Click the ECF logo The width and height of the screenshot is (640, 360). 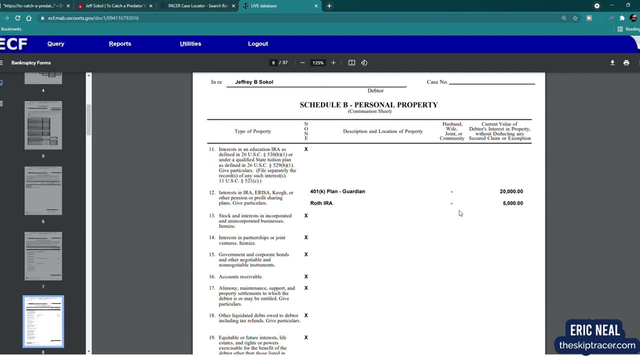tap(13, 44)
